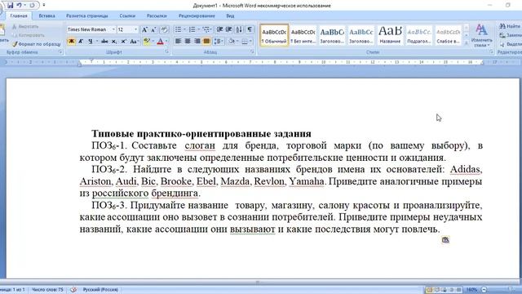Expand the styles gallery more arrow
The width and height of the screenshot is (522, 294).
tap(466, 43)
